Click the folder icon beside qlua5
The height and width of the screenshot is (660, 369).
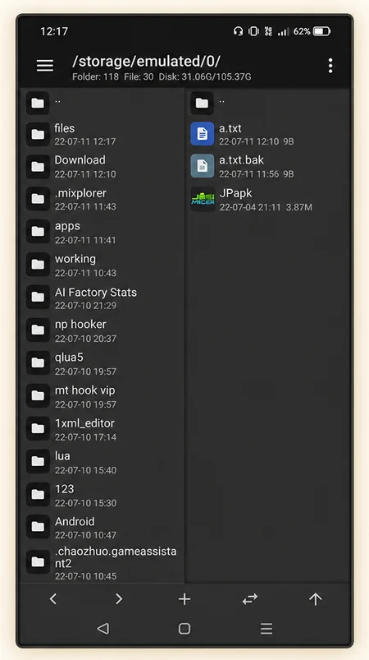38,362
